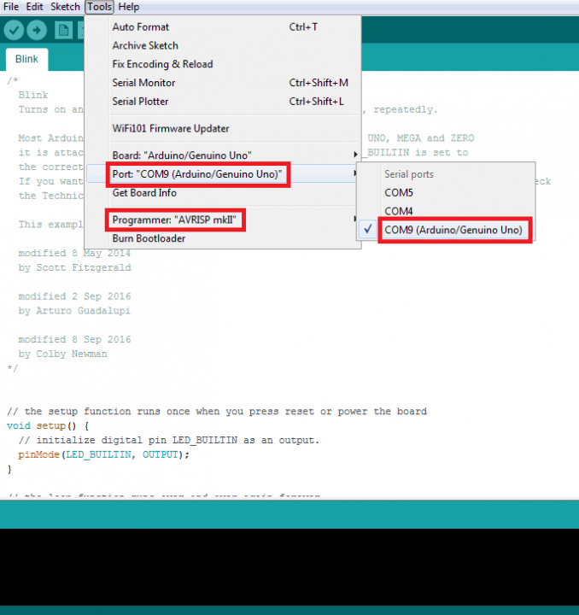
Task: Click the 'setup function runs once' comment
Action: pos(217,411)
